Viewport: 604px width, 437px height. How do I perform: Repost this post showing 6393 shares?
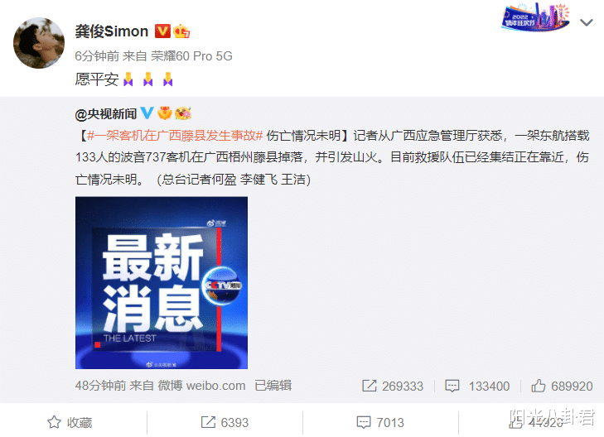[225, 422]
